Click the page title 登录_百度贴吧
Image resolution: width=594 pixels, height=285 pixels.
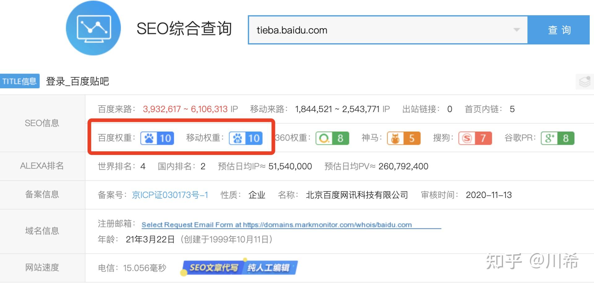click(x=77, y=82)
